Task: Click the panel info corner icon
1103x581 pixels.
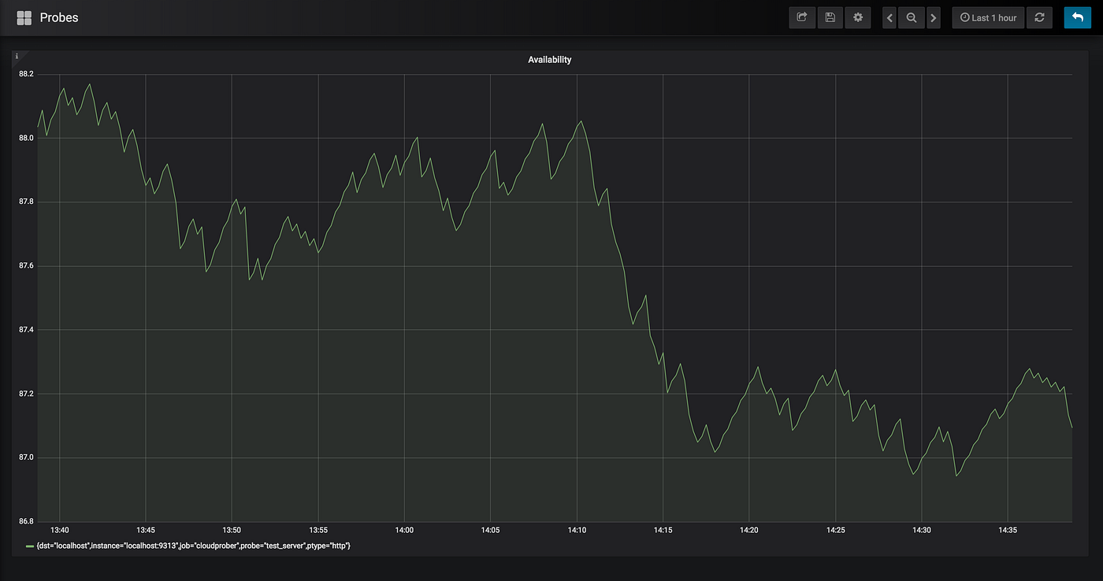Action: point(17,55)
